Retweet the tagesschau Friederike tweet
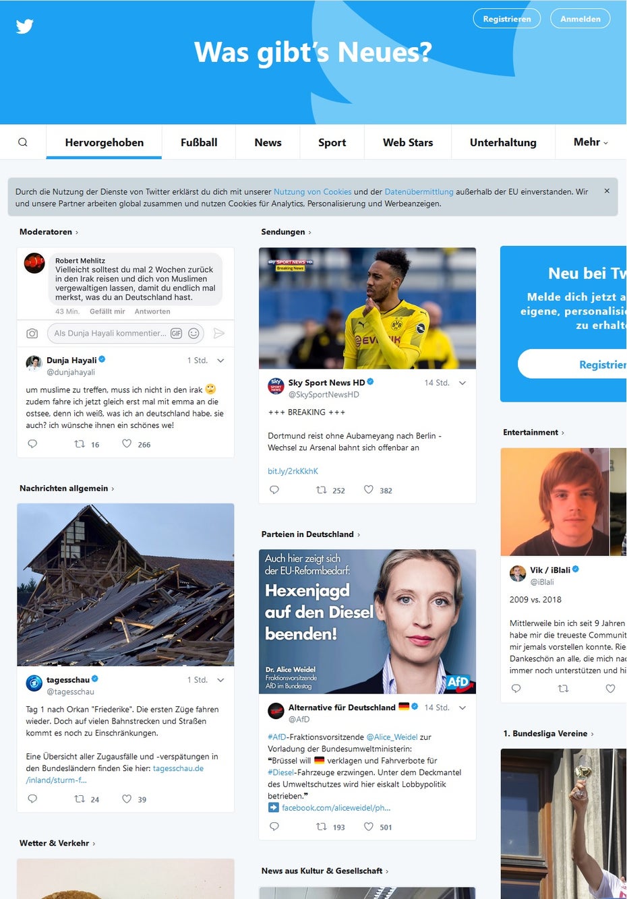627x899 pixels. 80,799
